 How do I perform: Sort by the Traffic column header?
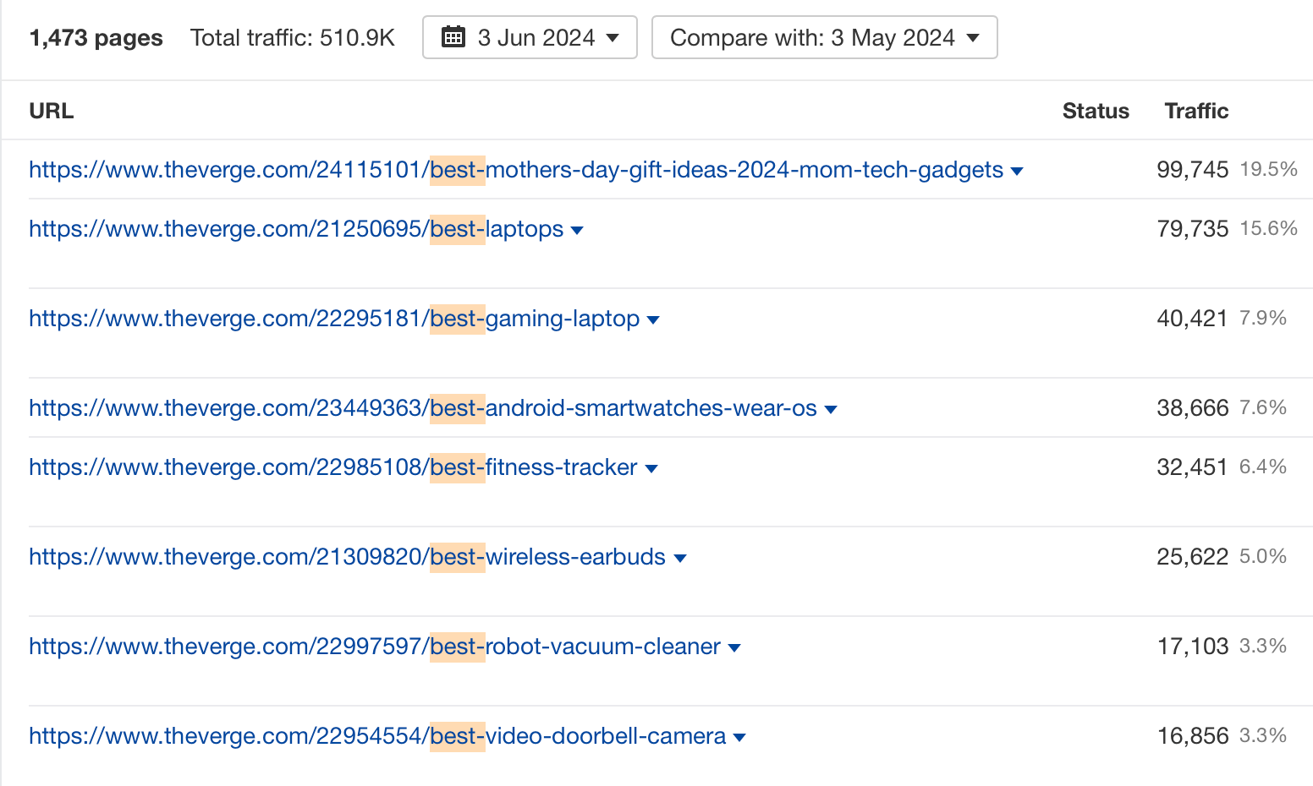pyautogui.click(x=1196, y=111)
